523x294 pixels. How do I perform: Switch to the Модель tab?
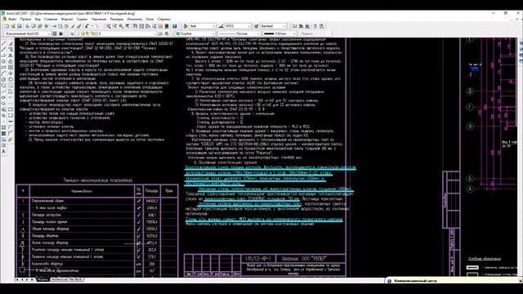click(42, 279)
